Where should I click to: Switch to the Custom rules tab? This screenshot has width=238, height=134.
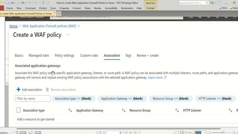point(89,55)
